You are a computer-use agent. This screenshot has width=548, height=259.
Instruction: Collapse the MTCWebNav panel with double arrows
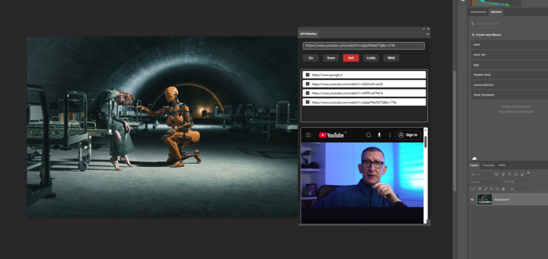point(424,29)
